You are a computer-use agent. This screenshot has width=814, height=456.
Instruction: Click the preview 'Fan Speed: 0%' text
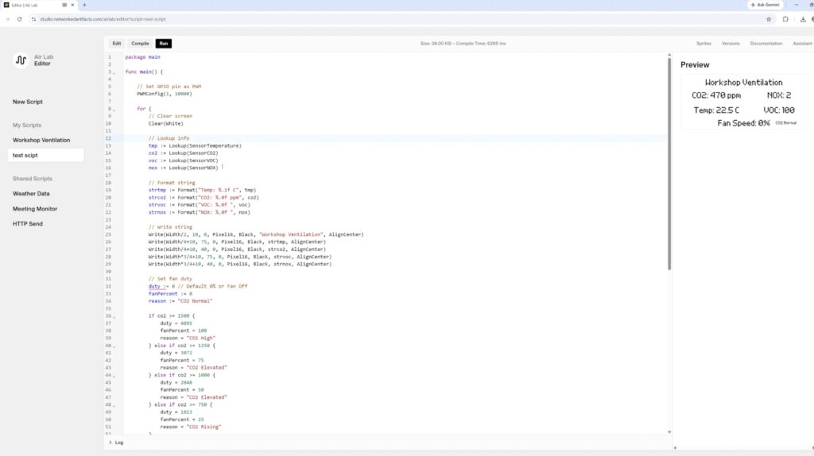(x=743, y=123)
